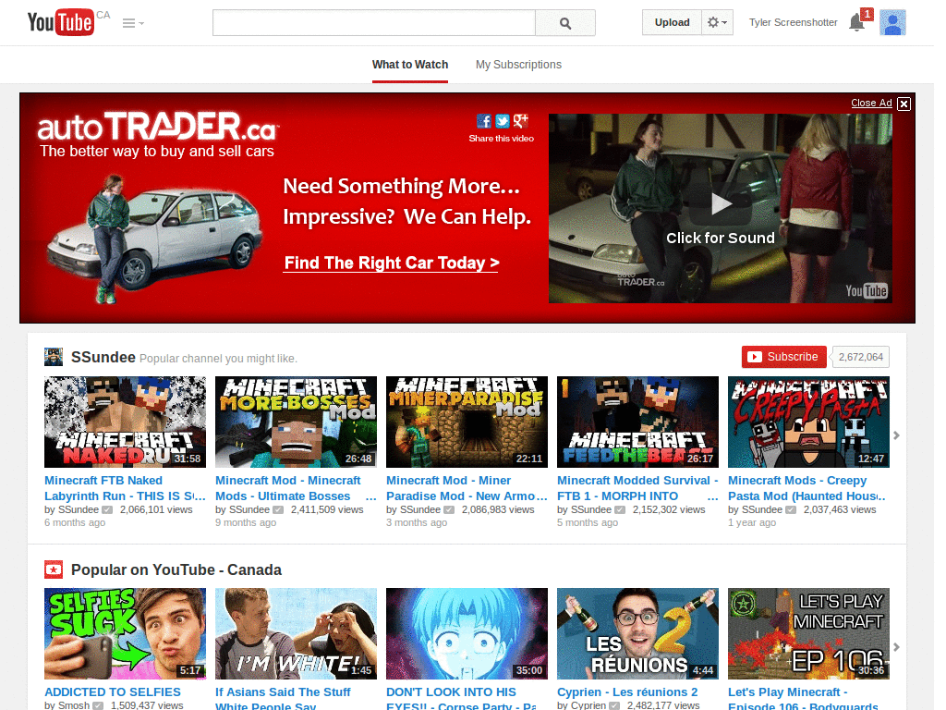Screen dimensions: 946x710
Task: Open Minecraft Feed The Beast thumbnail
Action: point(637,422)
